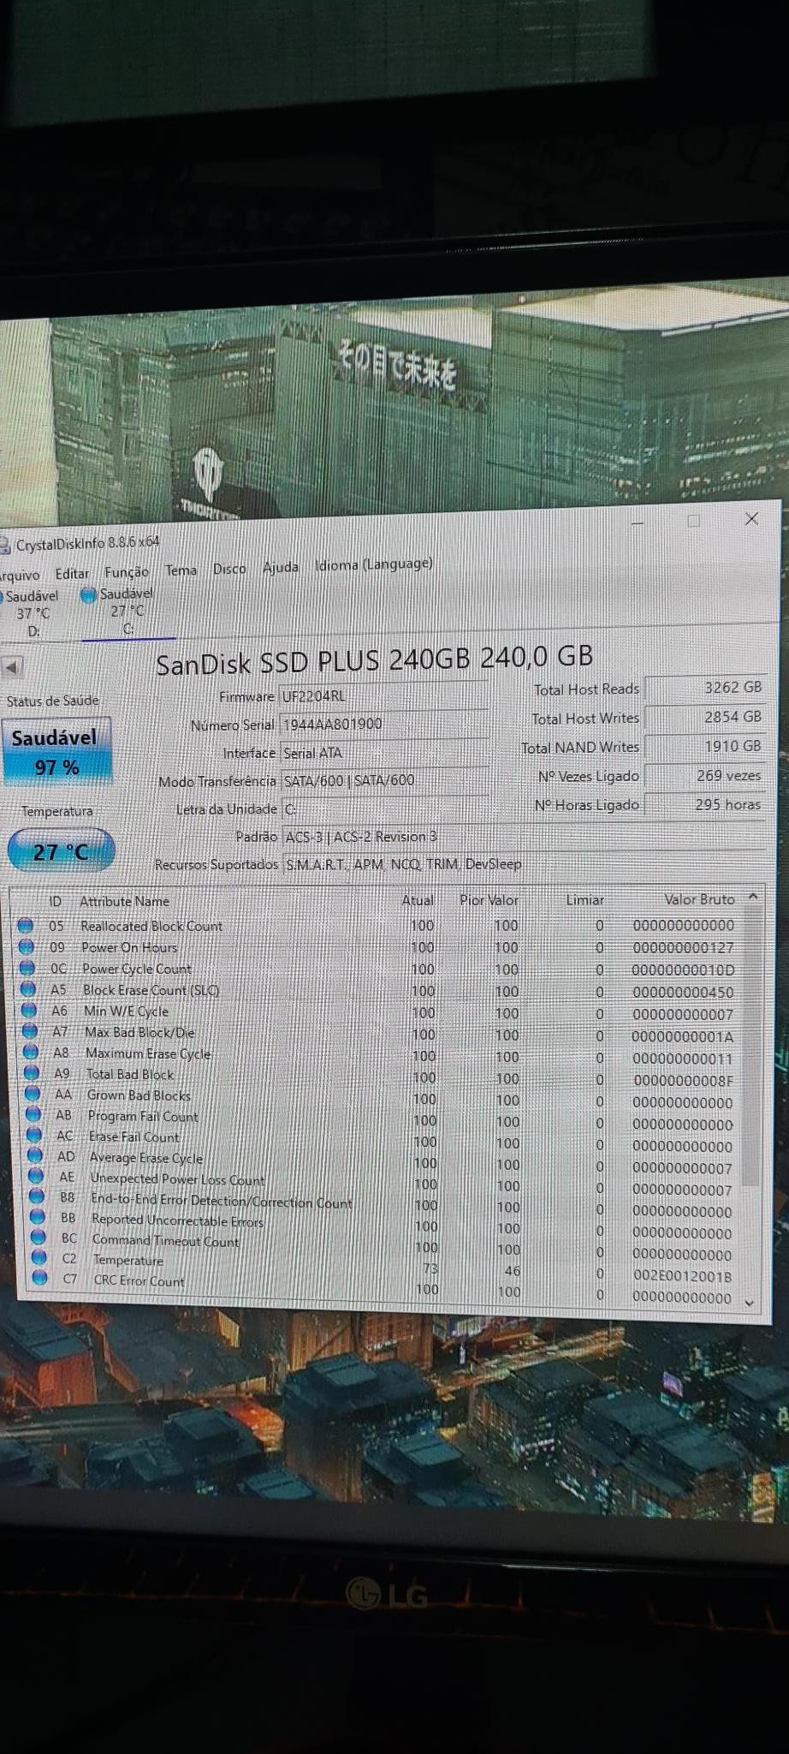Click the attribute list scroll-up arrow
Screen dimensions: 789x1754
coord(753,897)
